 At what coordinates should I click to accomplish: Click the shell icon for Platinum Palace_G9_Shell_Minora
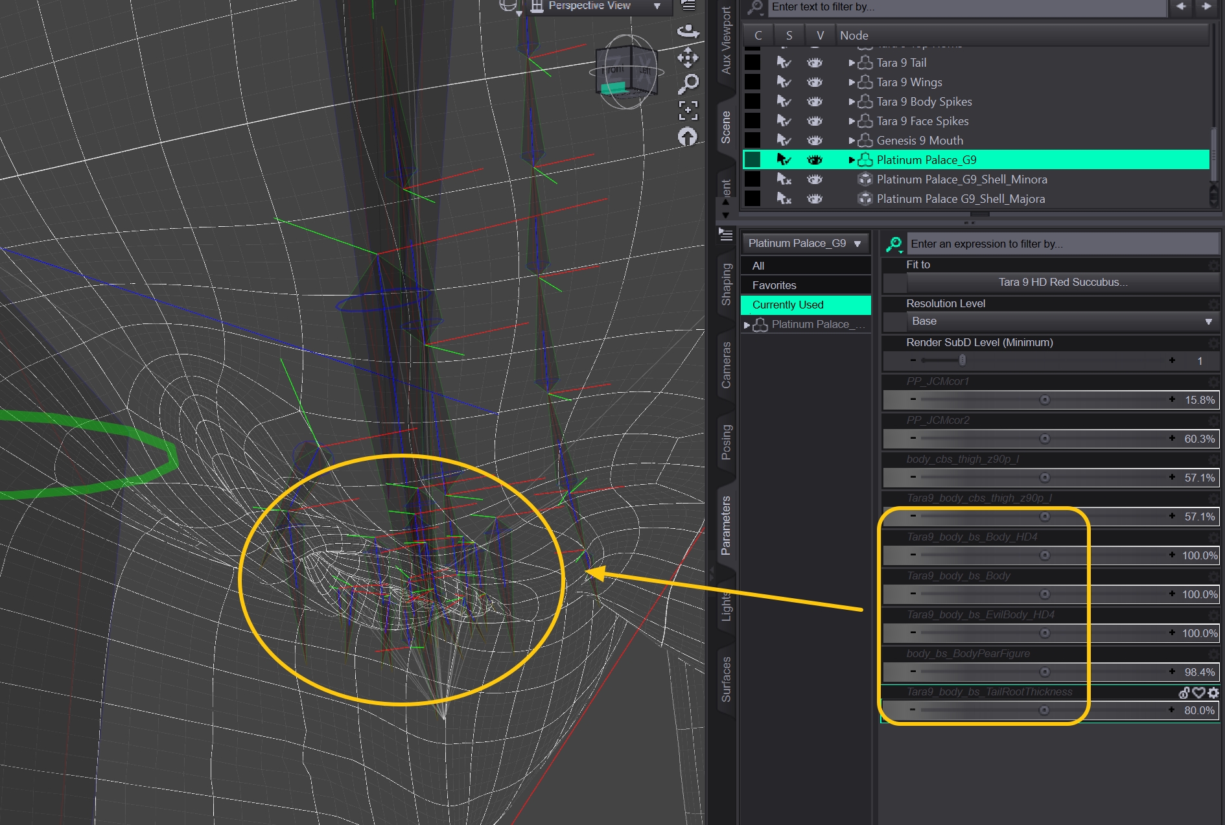[865, 180]
